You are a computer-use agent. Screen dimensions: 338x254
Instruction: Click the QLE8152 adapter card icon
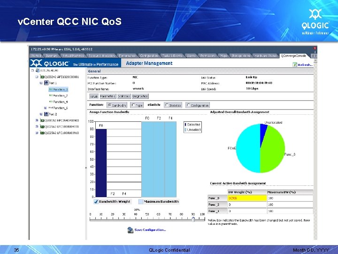42,120
